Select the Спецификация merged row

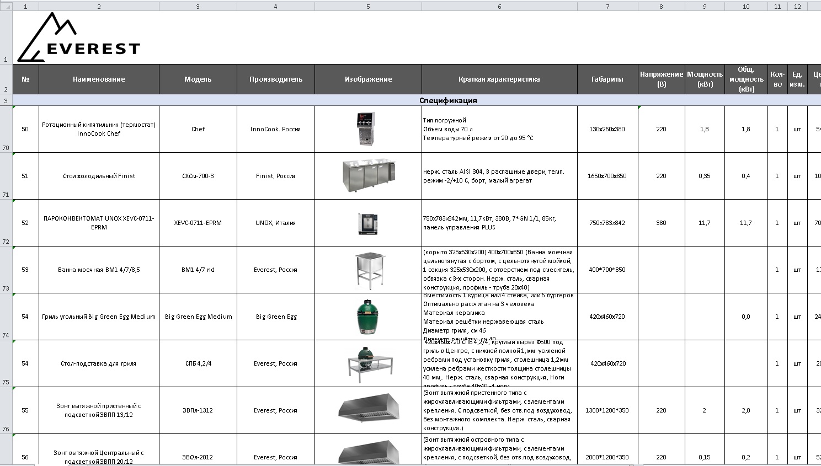(417, 100)
